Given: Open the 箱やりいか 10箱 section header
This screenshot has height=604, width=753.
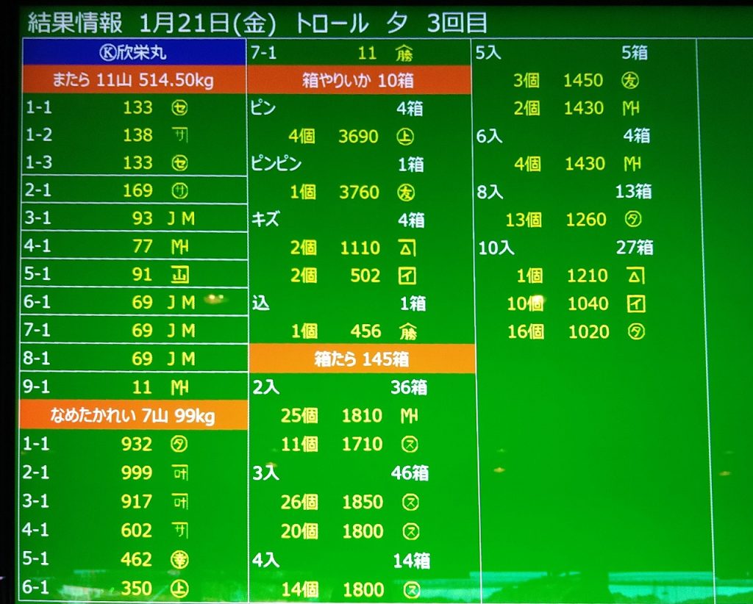Looking at the screenshot, I should point(359,80).
